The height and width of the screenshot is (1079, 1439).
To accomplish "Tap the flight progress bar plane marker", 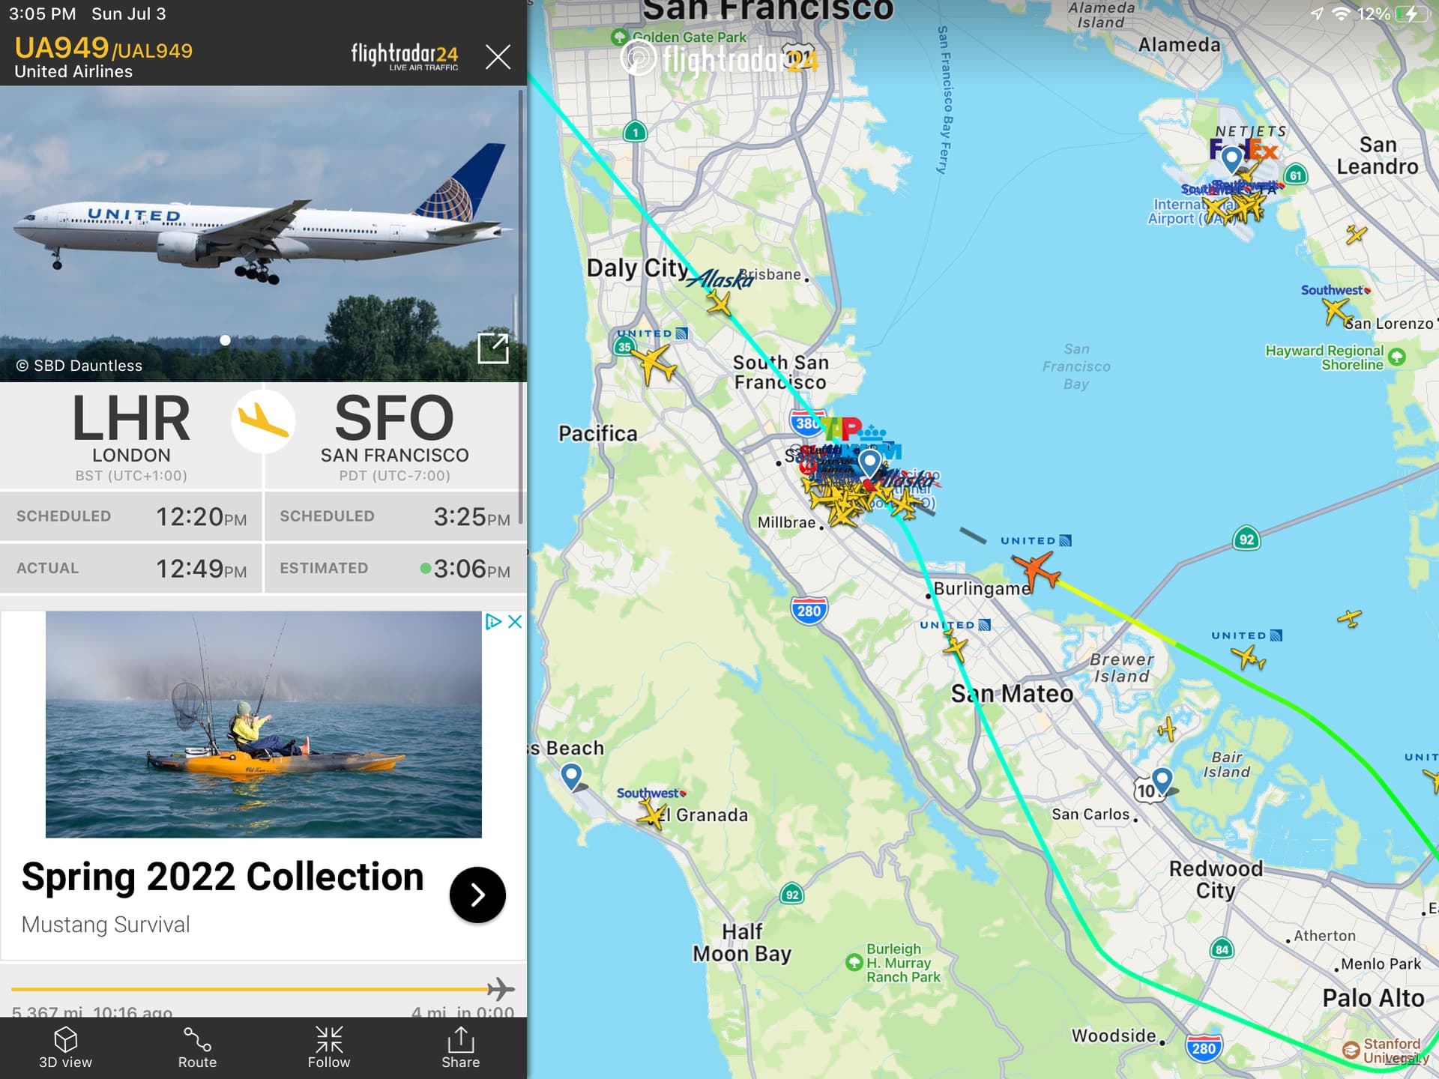I will coord(501,989).
